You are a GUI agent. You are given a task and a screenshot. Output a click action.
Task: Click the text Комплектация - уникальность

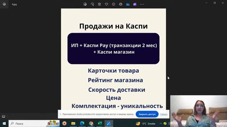coord(117,106)
